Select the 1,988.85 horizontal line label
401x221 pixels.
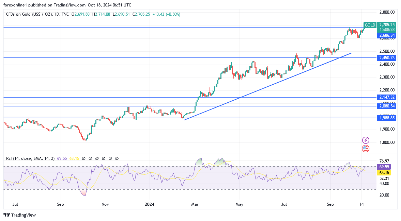[387, 118]
